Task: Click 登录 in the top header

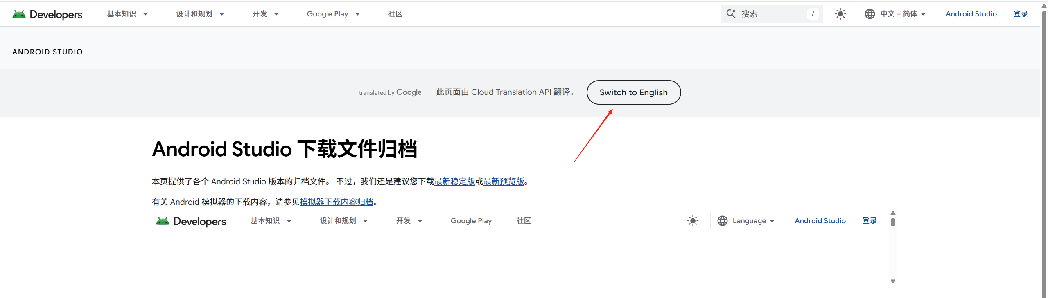Action: tap(1021, 14)
